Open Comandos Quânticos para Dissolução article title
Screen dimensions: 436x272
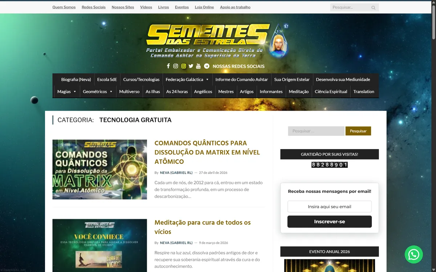tap(207, 152)
